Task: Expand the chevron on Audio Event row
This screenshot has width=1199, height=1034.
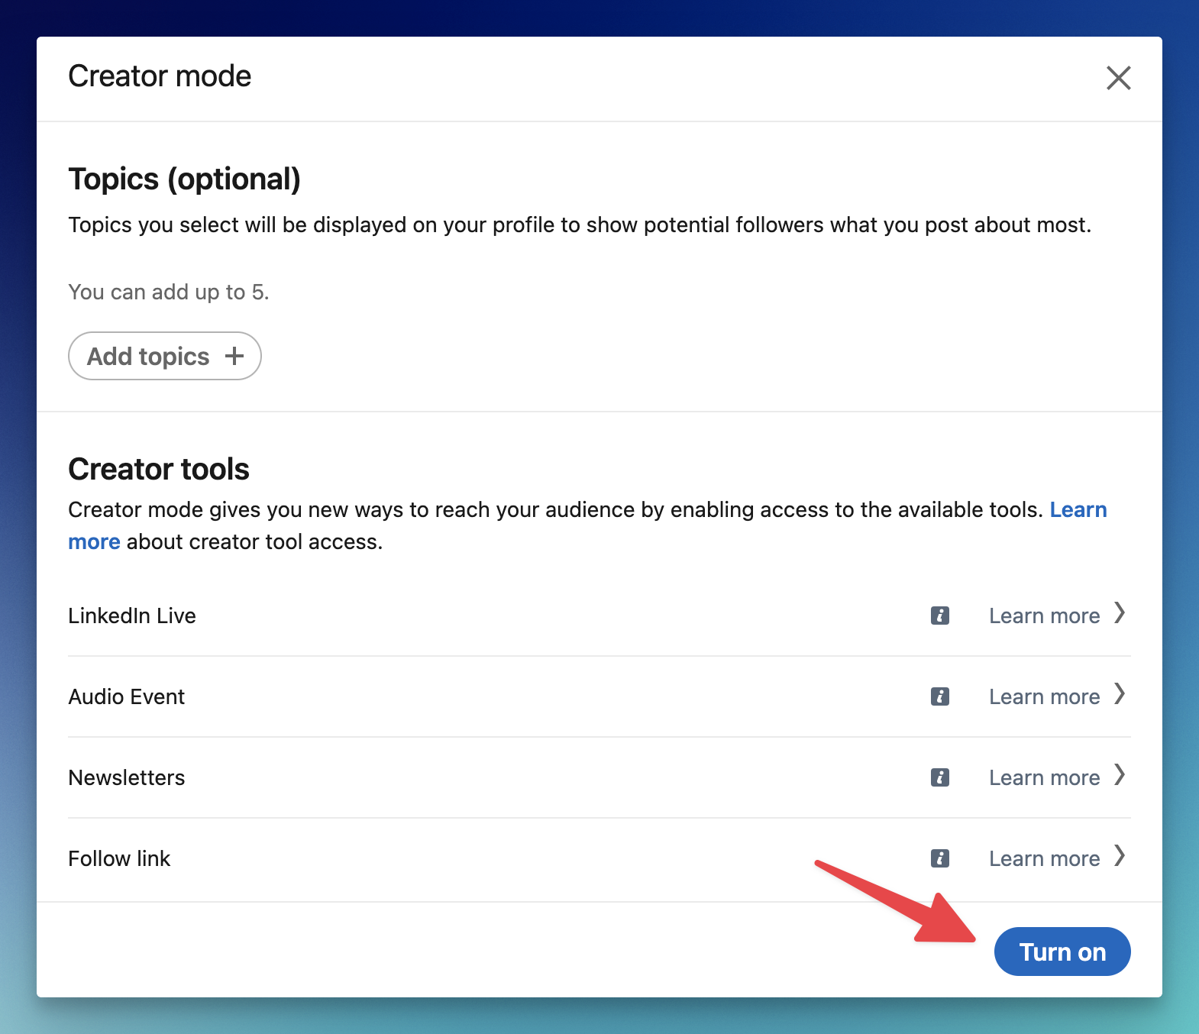Action: coord(1120,693)
